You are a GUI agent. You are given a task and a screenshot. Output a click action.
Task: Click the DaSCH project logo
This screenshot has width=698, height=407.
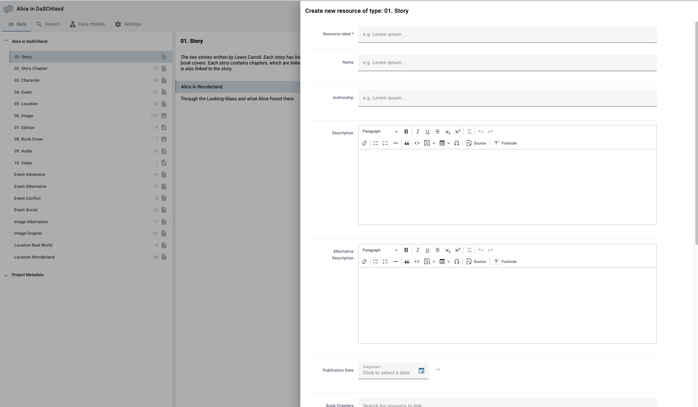(8, 9)
